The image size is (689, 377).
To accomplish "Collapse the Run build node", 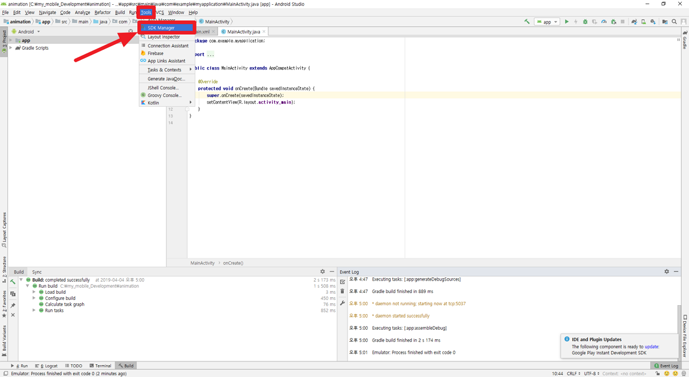I will pos(27,286).
